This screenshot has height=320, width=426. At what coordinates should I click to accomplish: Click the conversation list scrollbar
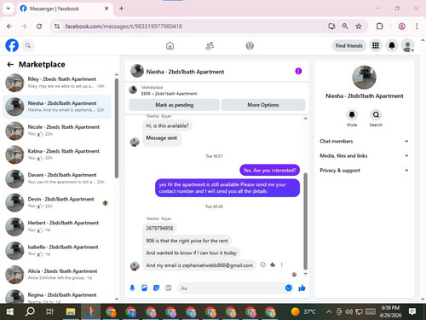[117, 128]
